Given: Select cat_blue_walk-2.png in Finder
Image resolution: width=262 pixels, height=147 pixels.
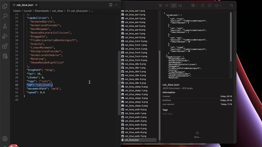Looking at the screenshot, I should click(136, 117).
